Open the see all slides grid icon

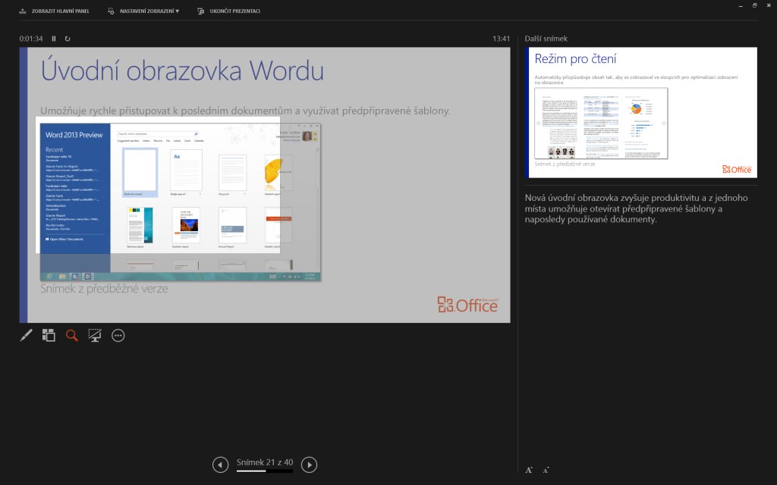49,336
